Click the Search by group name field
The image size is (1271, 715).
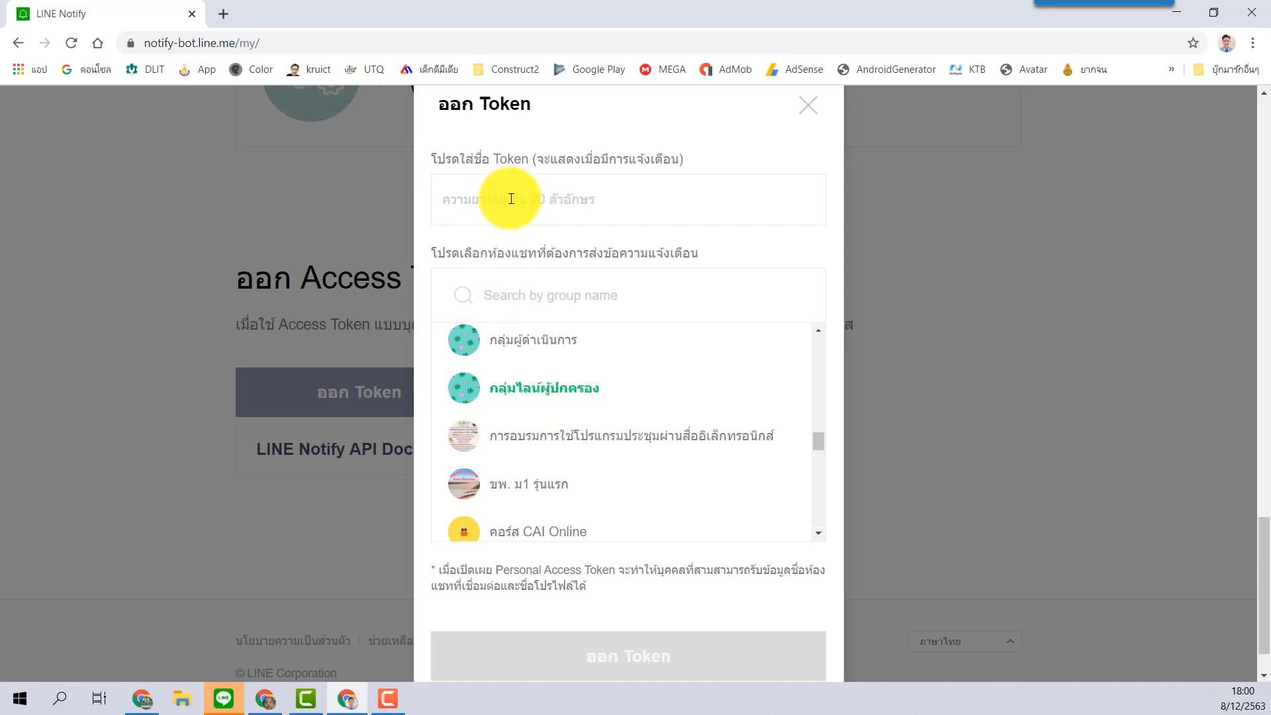(x=628, y=295)
